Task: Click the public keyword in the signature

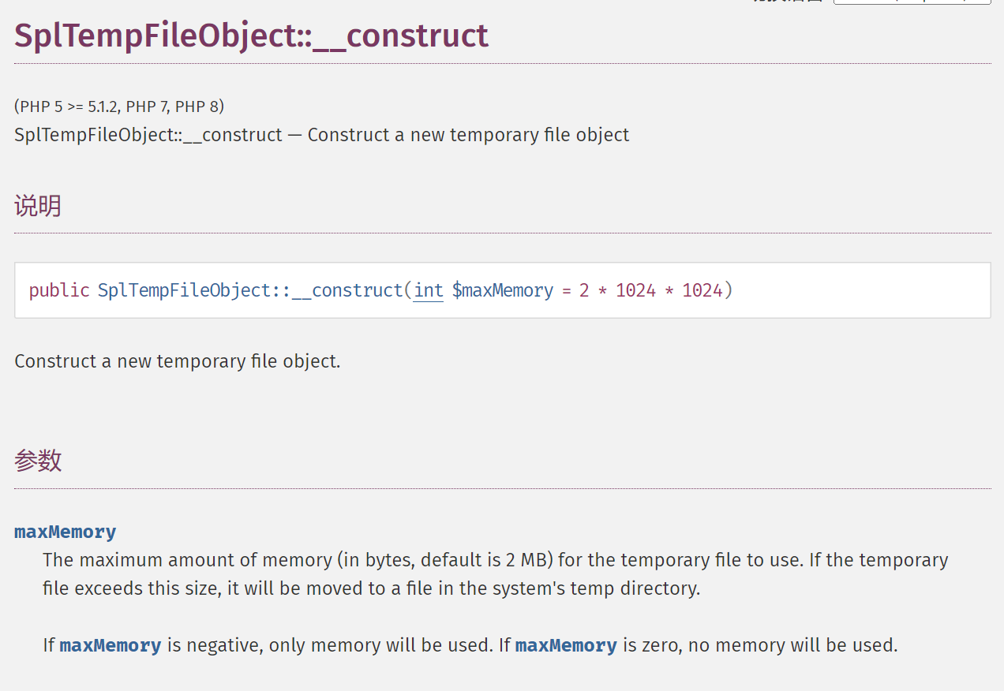Action: [x=59, y=290]
